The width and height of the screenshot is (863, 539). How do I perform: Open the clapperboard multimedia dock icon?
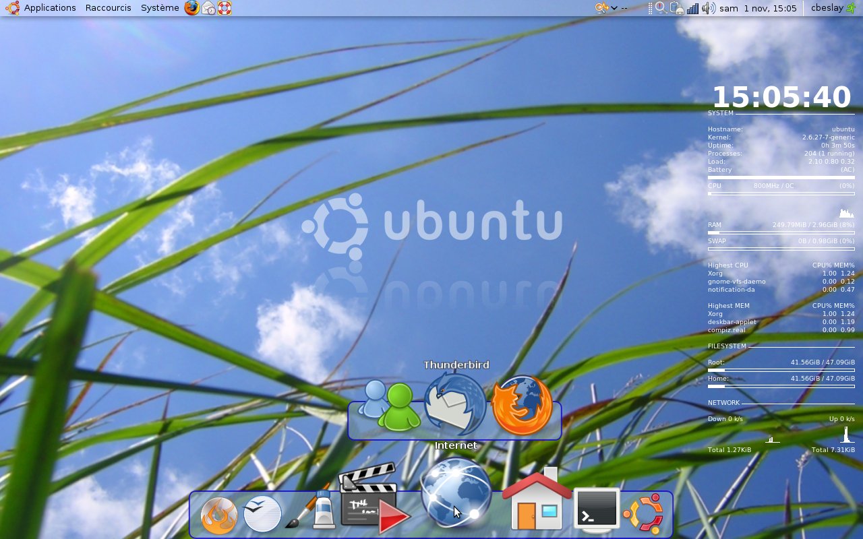click(x=374, y=497)
